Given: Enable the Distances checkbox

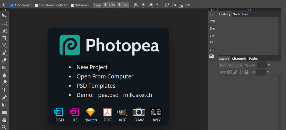Looking at the screenshot, I should [x=72, y=5].
